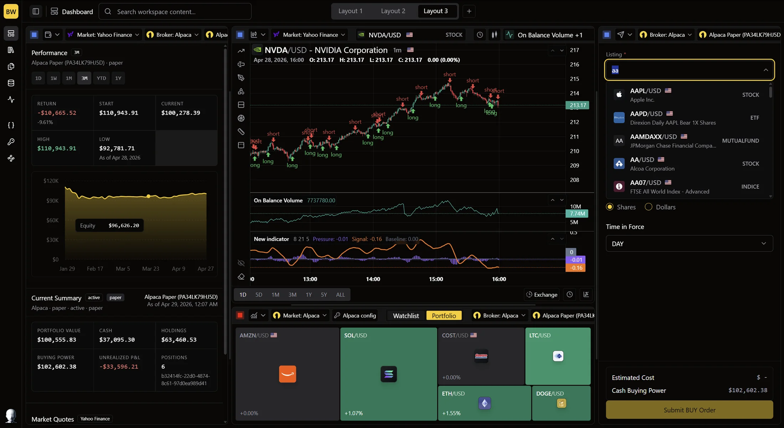Choose AAPL/USD Apple Inc. listing
This screenshot has width=784, height=428.
tap(687, 95)
